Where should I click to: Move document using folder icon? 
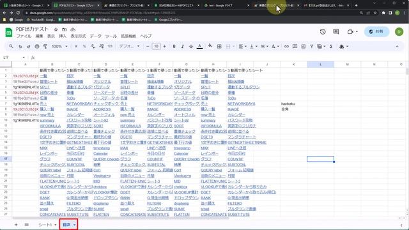click(x=65, y=29)
